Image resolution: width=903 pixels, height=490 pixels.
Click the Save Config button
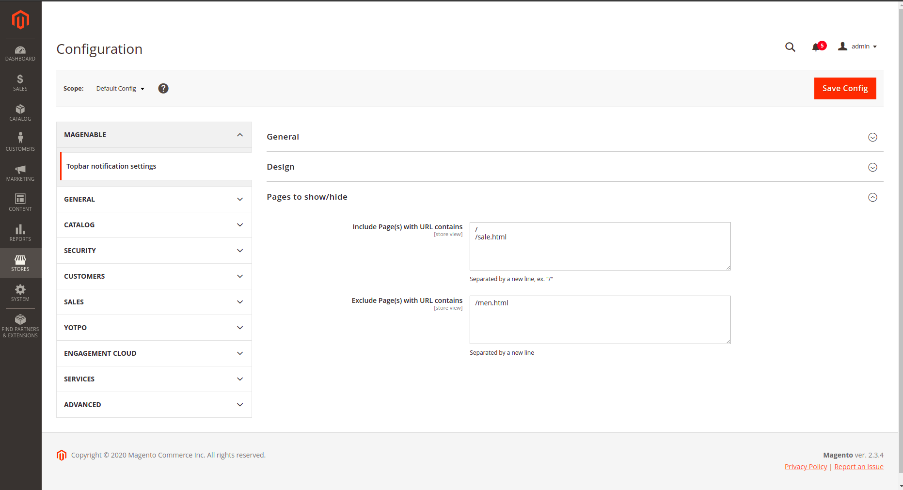845,88
